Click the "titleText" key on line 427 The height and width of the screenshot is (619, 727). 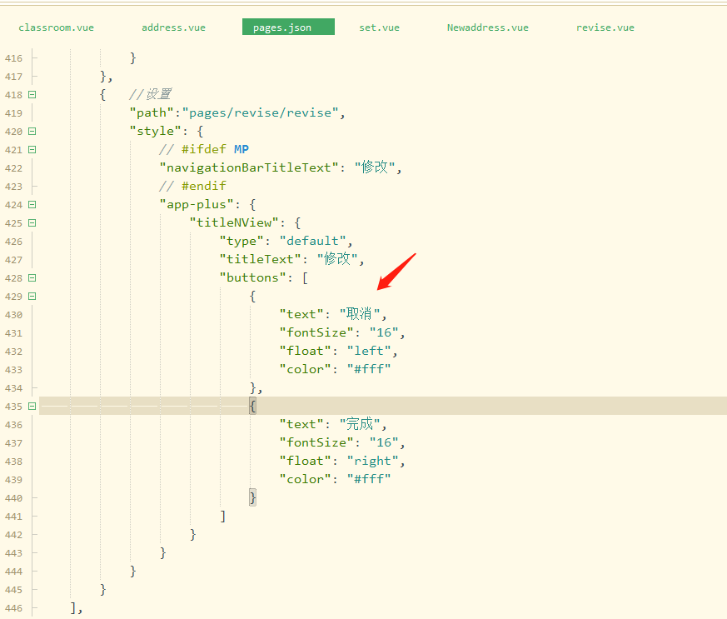pos(260,259)
